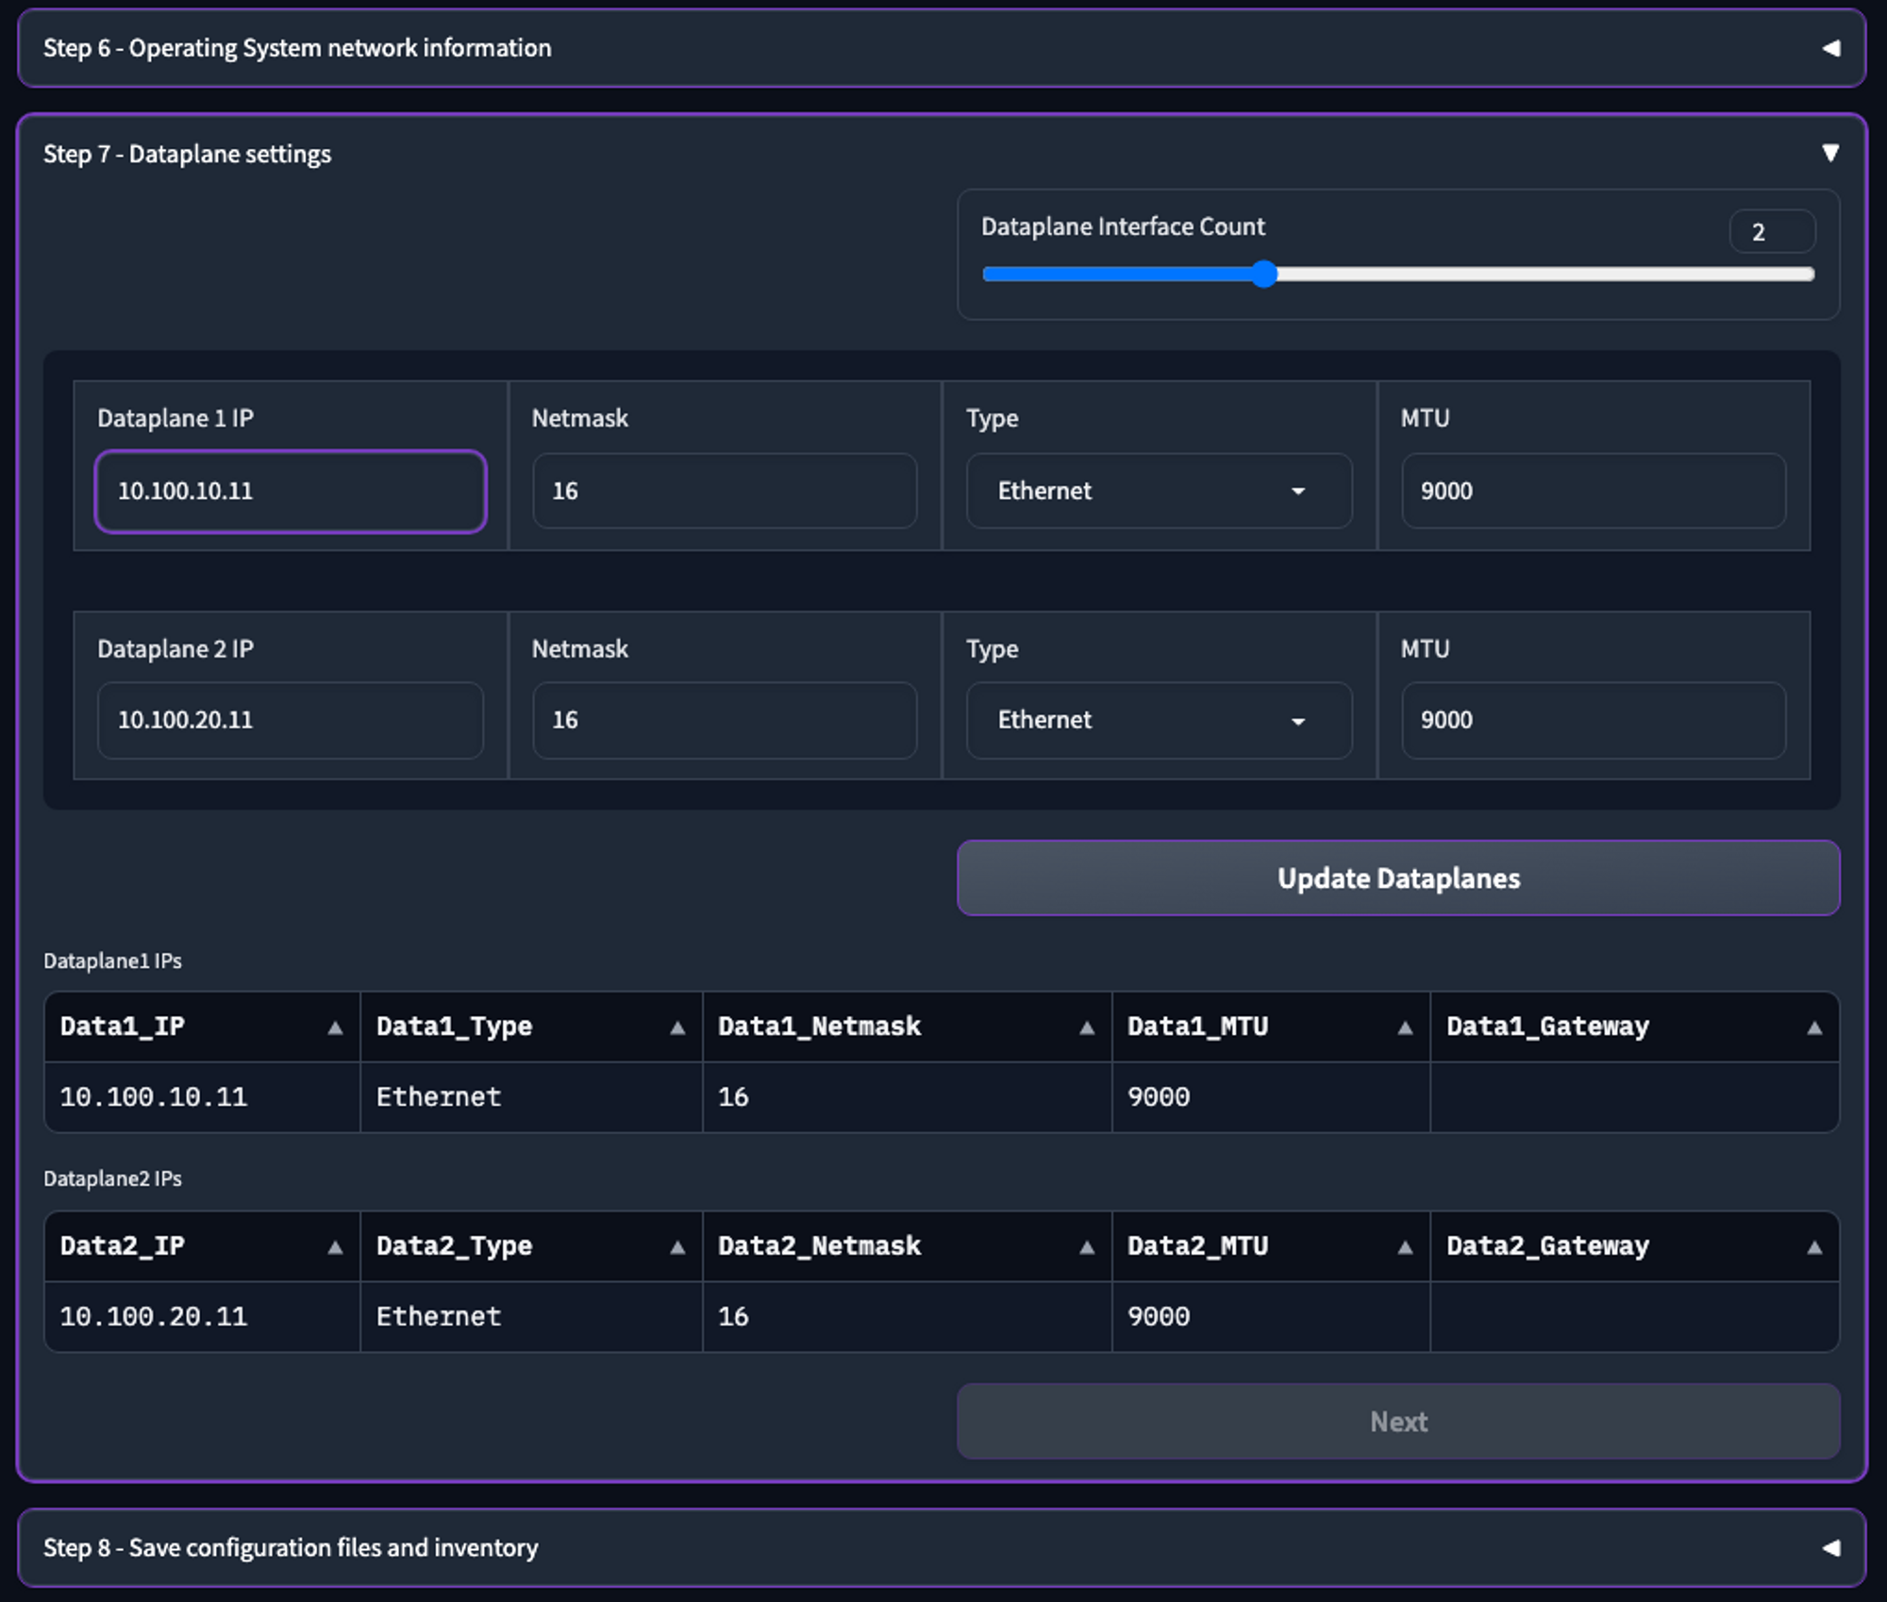Open Dataplane 1 Type dropdown

point(1159,491)
